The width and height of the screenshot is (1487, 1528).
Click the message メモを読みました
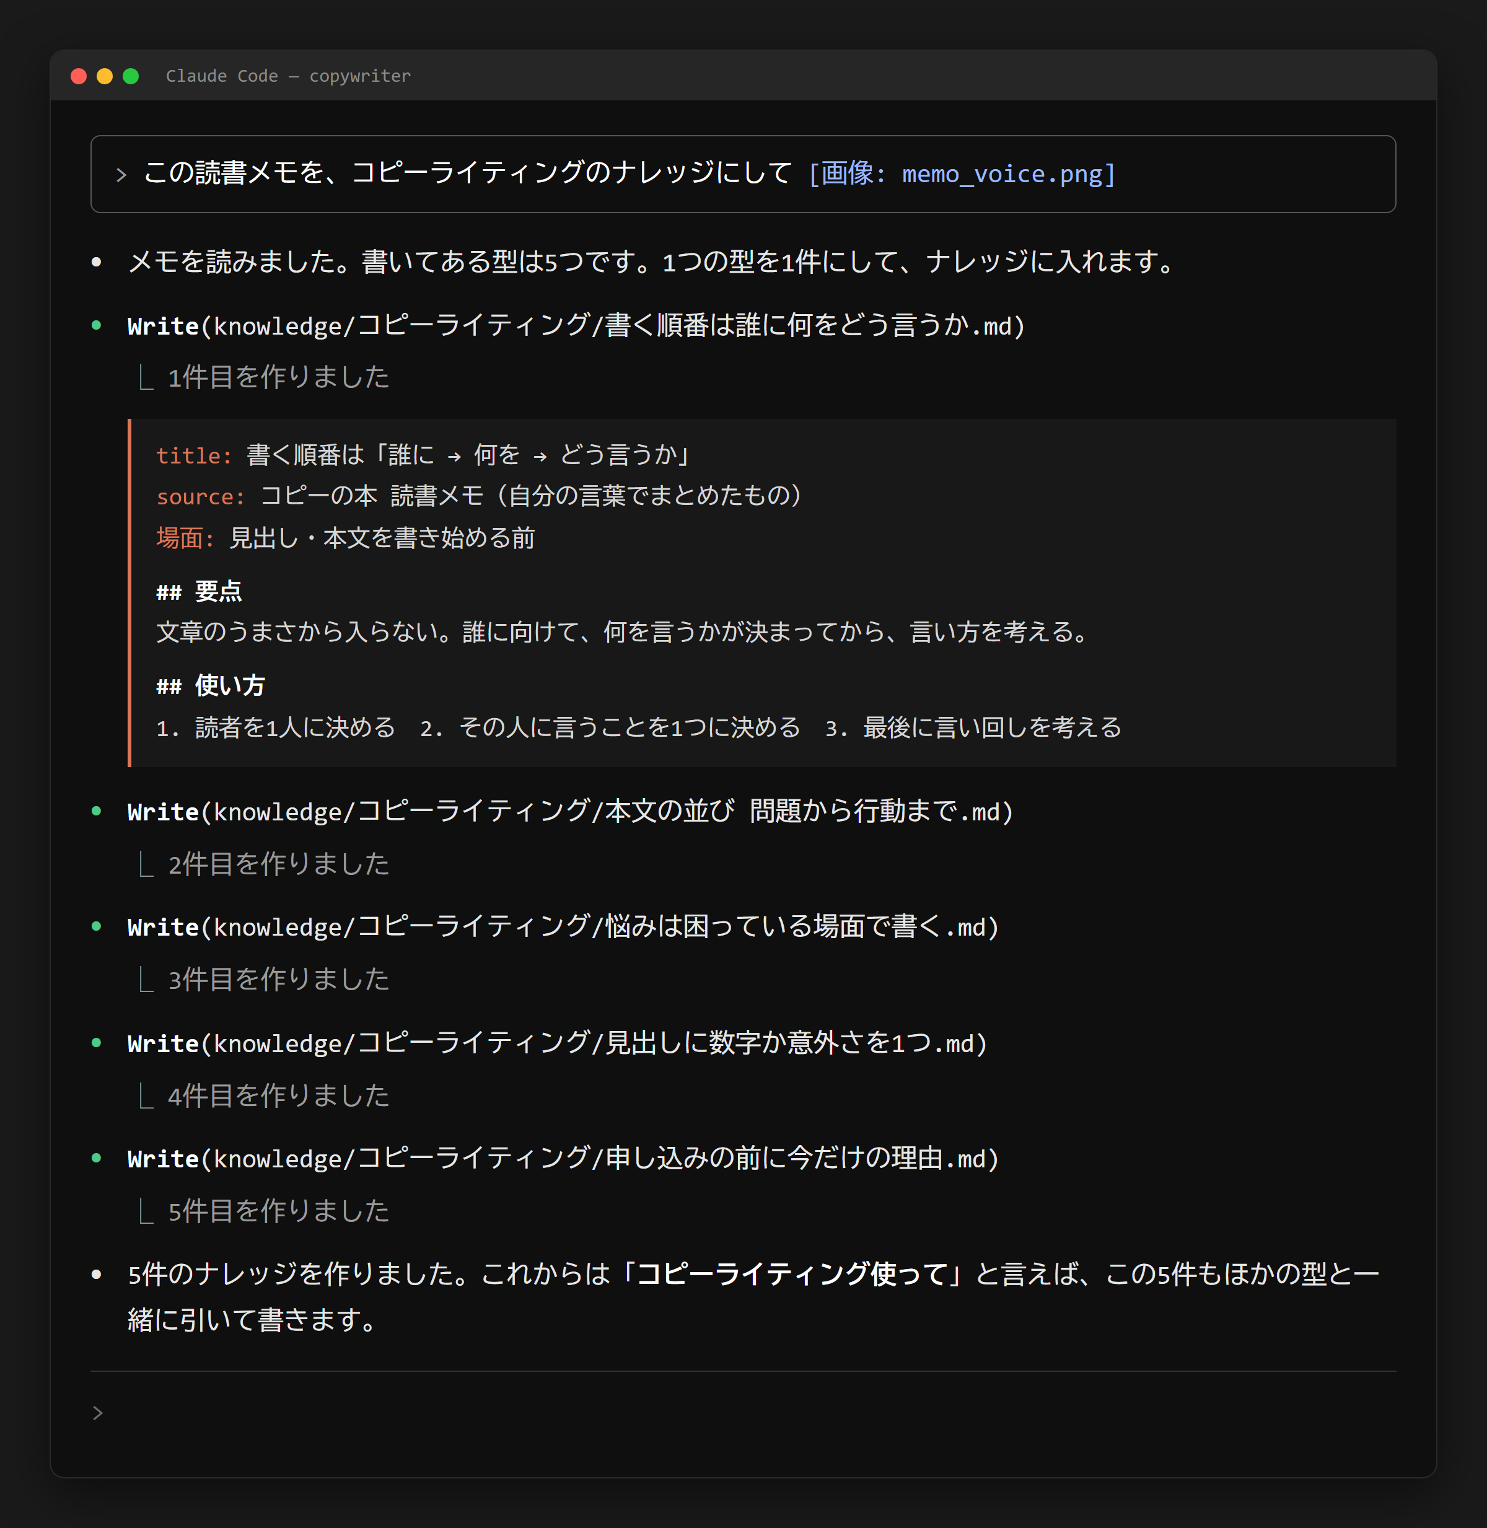(x=654, y=261)
